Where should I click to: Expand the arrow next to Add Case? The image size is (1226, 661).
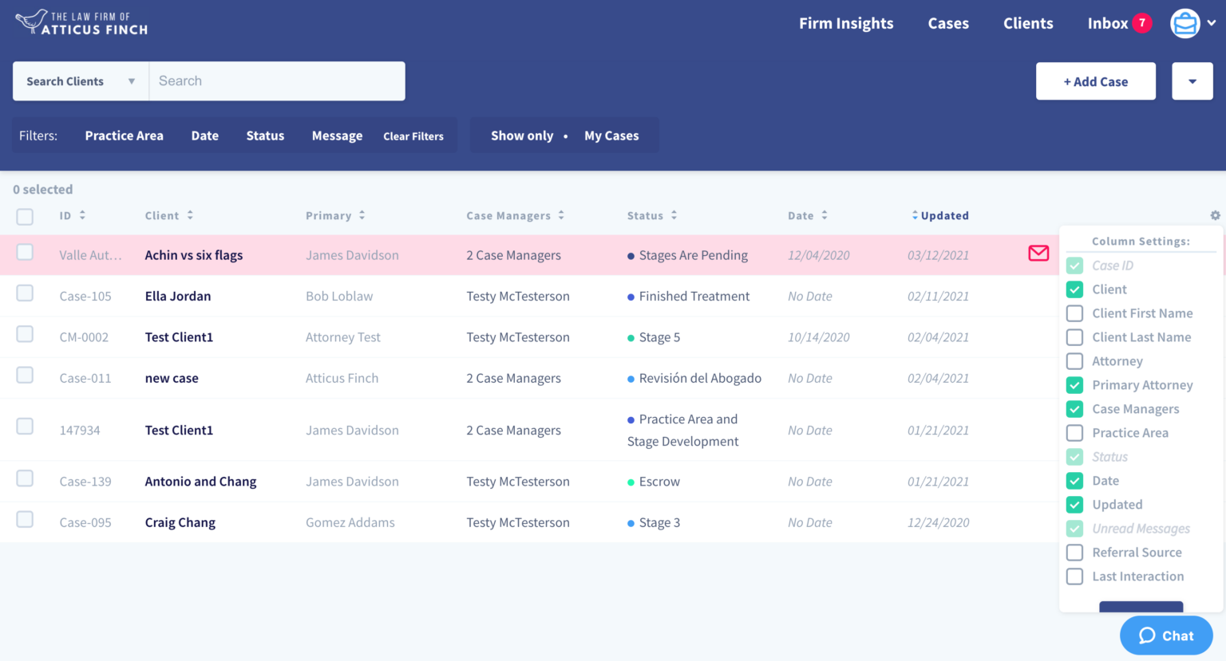[1192, 81]
